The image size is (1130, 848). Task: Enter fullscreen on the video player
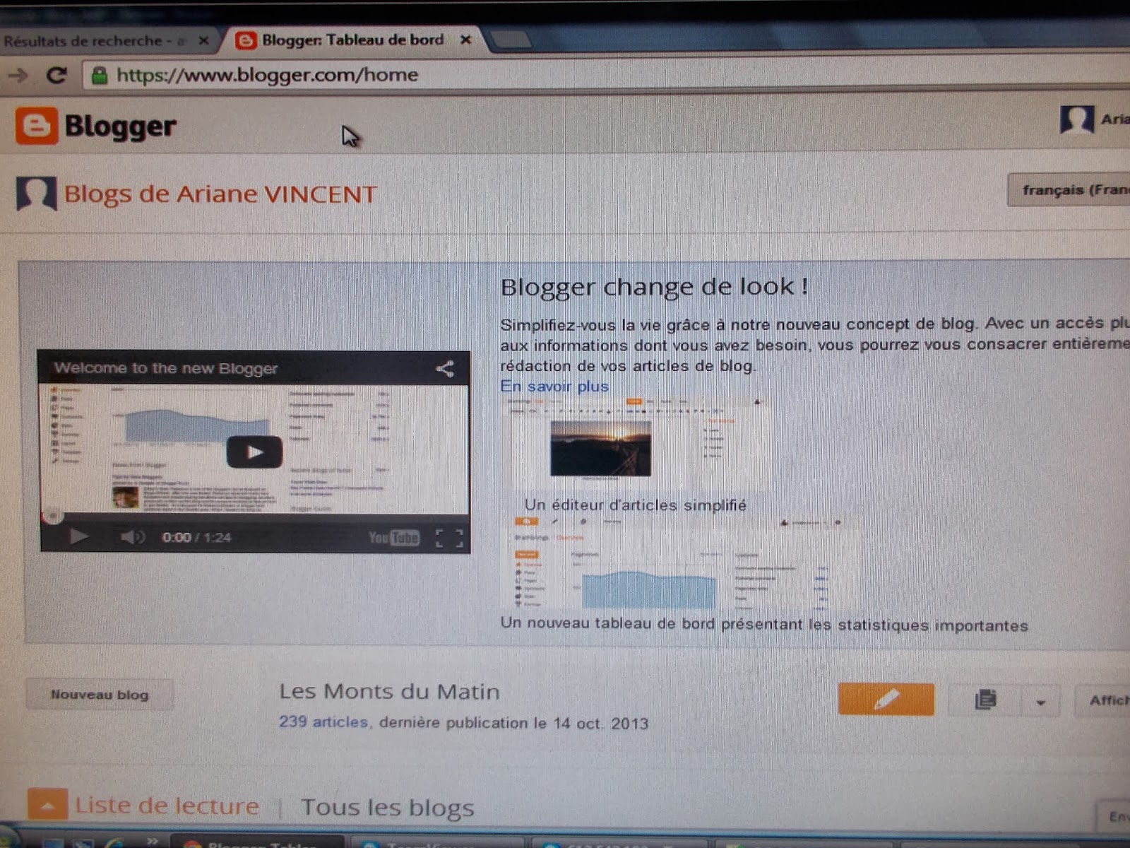449,538
